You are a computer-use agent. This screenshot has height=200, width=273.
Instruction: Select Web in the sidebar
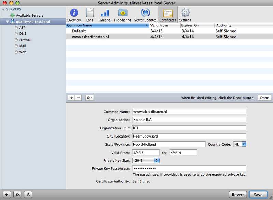(23, 52)
